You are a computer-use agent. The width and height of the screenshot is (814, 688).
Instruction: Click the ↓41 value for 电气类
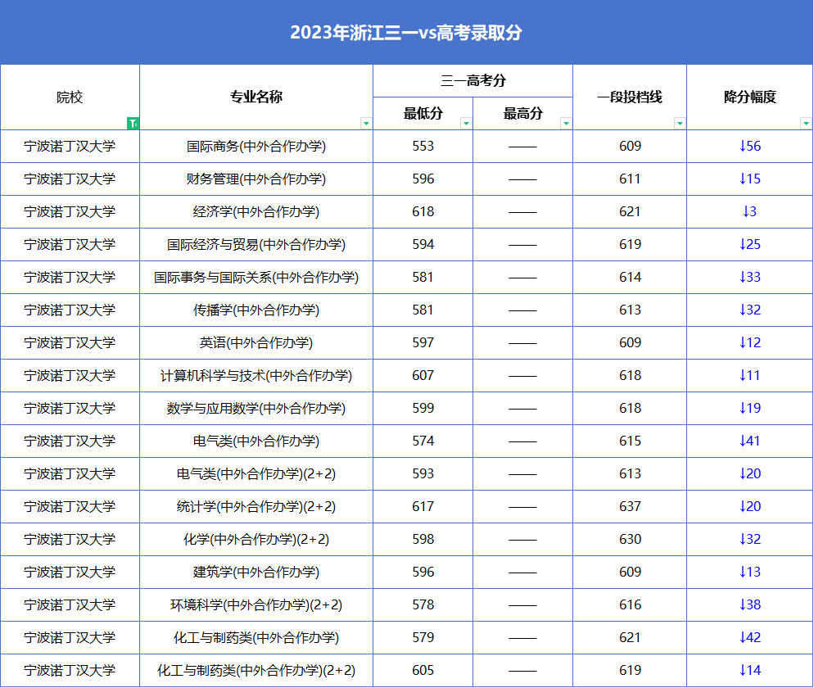click(749, 441)
